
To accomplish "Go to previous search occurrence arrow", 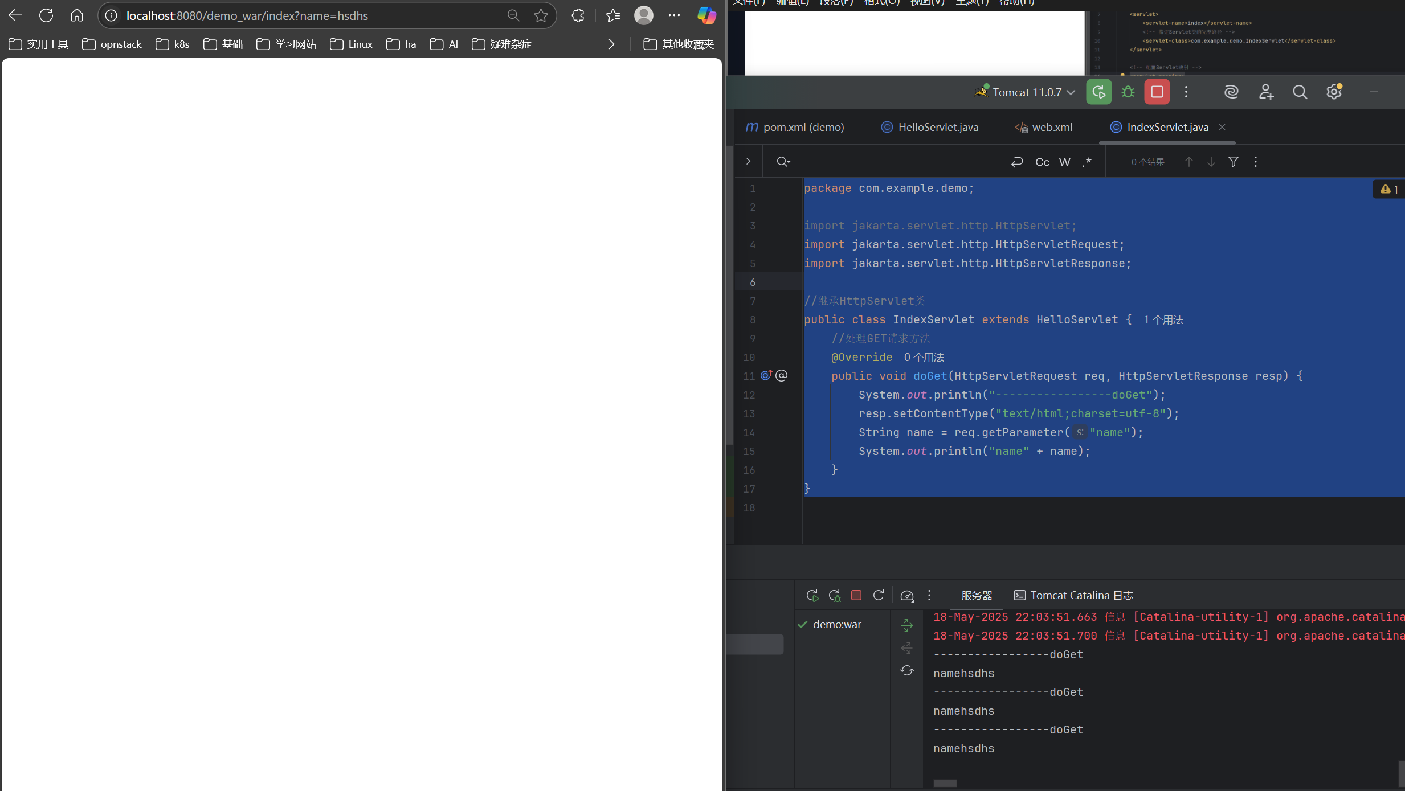I will click(1189, 162).
